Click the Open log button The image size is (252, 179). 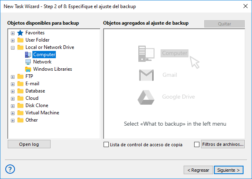click(x=29, y=144)
